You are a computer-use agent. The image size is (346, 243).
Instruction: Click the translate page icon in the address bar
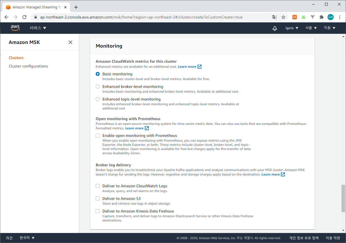274,17
